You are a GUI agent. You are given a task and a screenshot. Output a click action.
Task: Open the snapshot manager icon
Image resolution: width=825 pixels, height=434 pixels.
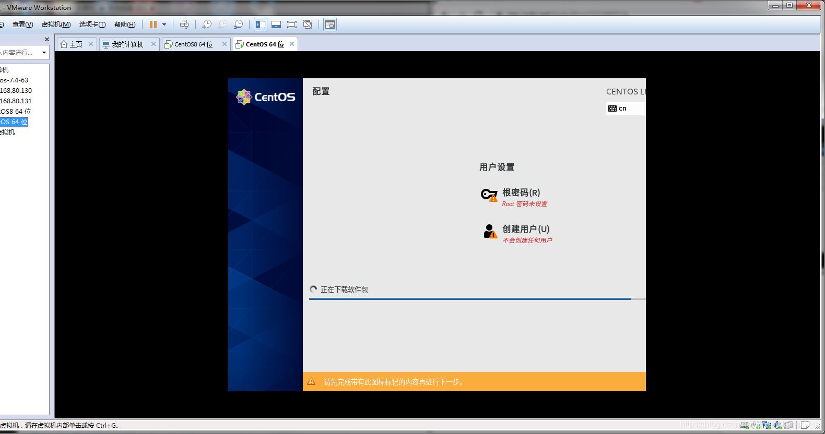coord(239,25)
